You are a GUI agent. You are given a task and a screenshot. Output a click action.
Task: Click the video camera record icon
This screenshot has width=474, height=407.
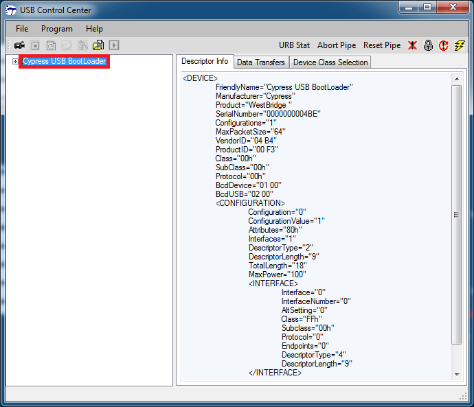19,45
